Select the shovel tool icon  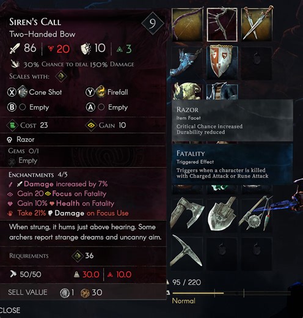pyautogui.click(x=222, y=215)
